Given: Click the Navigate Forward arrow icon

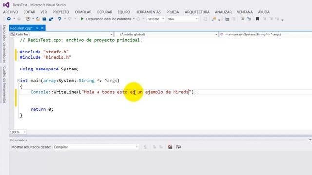Looking at the screenshot, I should coord(19,19).
